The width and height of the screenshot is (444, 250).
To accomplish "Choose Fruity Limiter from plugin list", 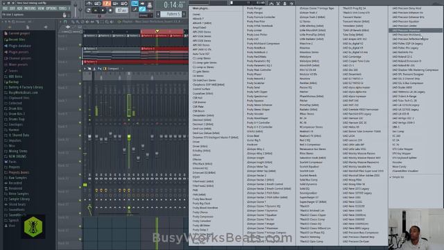I will click(x=255, y=30).
